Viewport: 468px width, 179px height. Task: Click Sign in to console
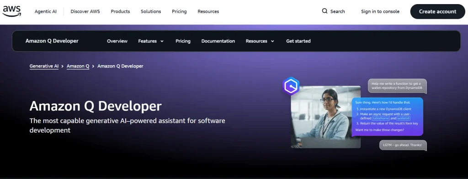tap(380, 11)
